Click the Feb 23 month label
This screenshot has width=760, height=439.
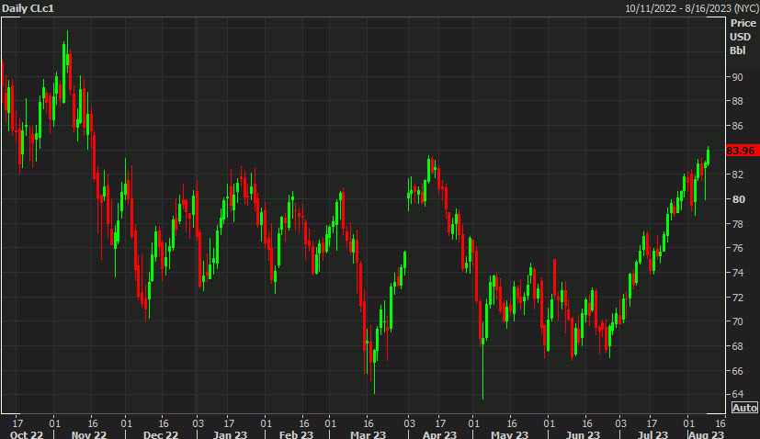click(296, 434)
